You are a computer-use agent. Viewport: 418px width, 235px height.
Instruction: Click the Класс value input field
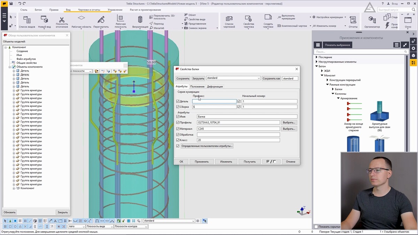click(238, 140)
